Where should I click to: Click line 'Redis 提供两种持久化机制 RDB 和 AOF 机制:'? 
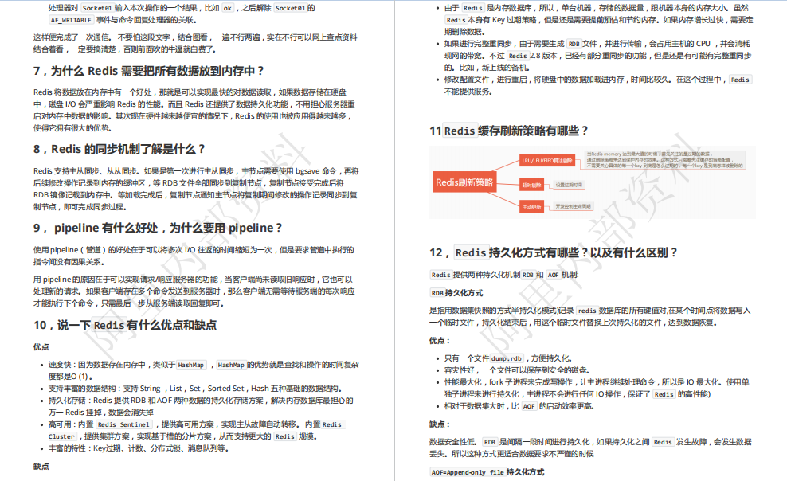pos(504,275)
